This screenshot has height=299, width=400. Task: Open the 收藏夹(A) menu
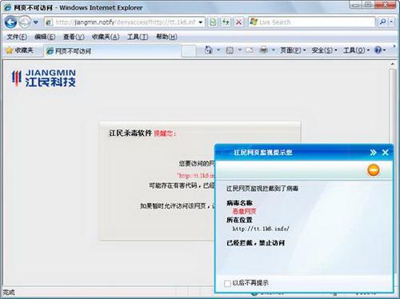106,37
